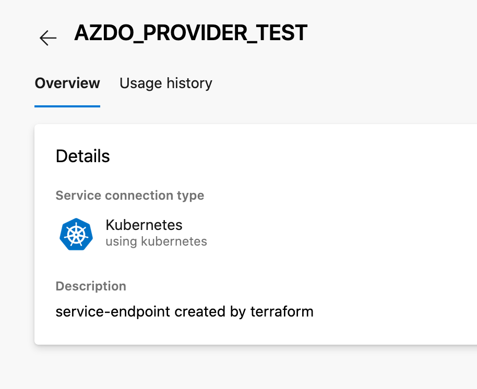Select the Service connection type label

click(130, 196)
